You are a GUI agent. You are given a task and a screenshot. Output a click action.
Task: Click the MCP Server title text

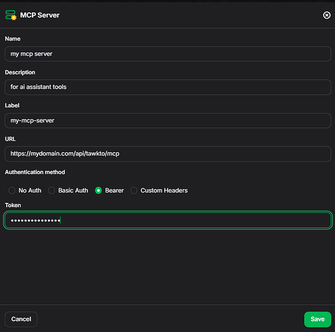point(40,15)
